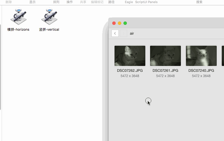Select the 横拼-horizons Automator app icon
Screen dimensions: 224x141
(x=18, y=16)
